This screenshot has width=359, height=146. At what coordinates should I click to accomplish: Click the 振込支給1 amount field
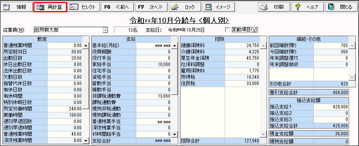331,107
